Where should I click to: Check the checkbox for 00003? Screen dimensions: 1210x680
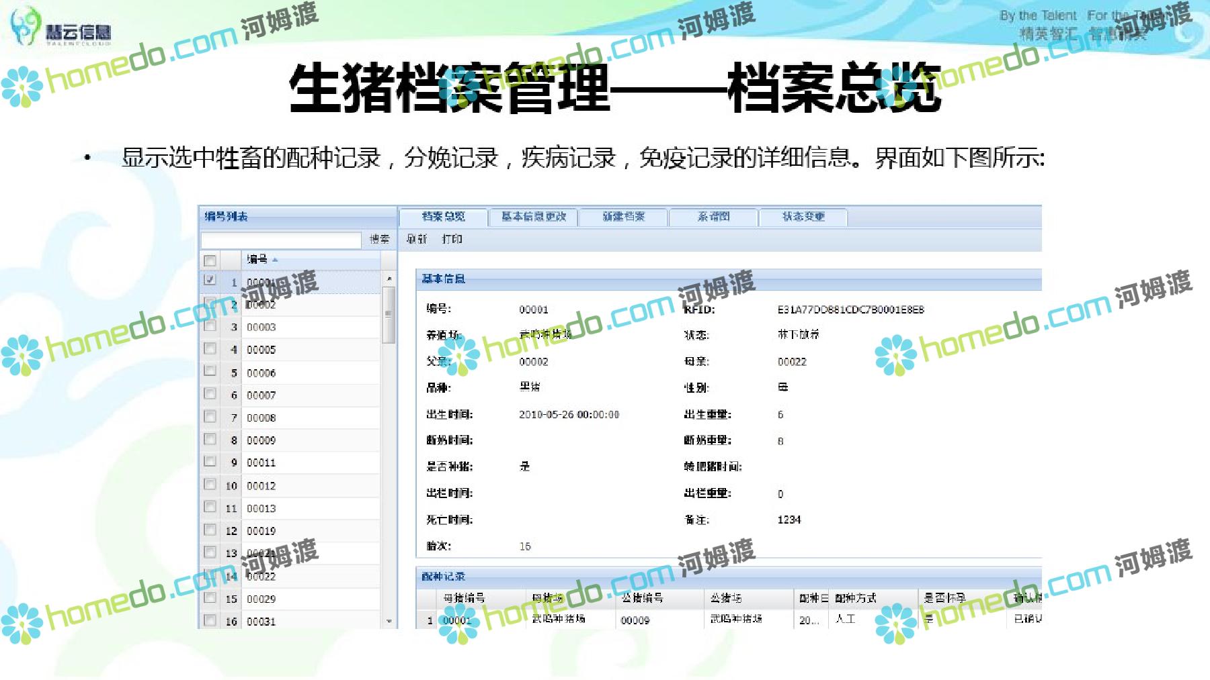pyautogui.click(x=210, y=326)
